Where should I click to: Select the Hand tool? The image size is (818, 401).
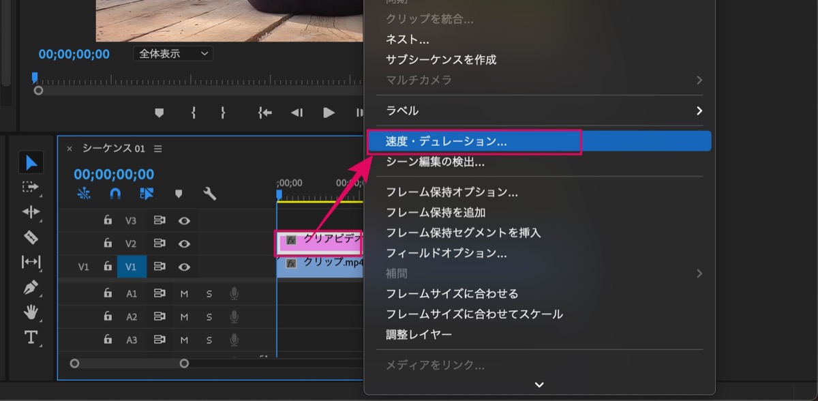pos(31,312)
